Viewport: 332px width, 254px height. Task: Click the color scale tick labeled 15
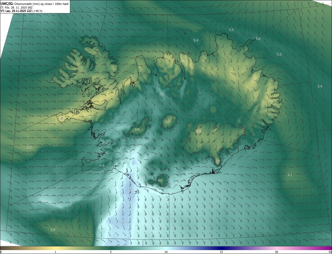coord(221,252)
